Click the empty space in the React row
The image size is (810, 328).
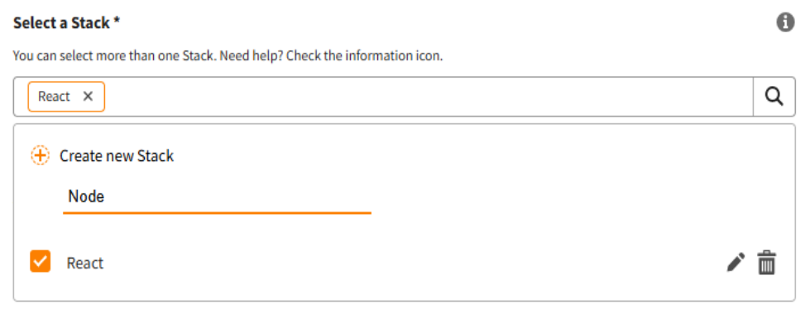click(413, 263)
